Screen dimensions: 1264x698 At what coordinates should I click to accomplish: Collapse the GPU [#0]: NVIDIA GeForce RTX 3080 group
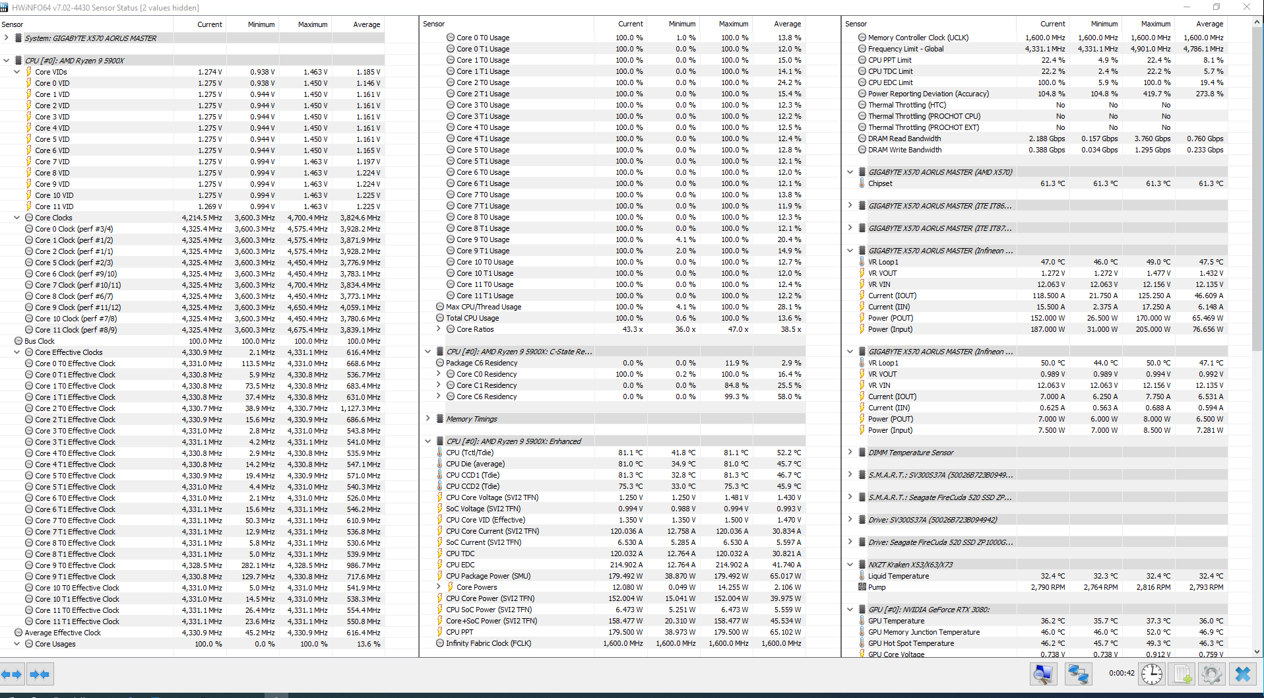pos(850,609)
